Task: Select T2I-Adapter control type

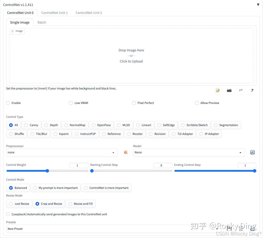Action: (183, 134)
